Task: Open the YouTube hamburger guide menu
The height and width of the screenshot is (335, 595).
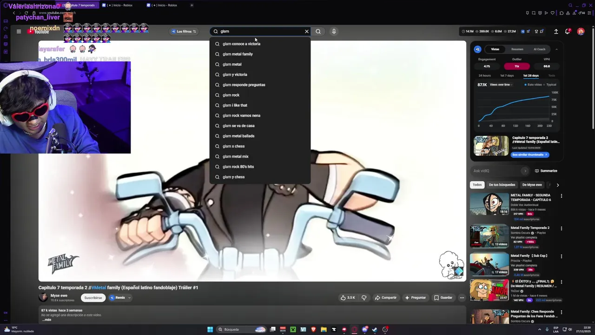Action: tap(19, 32)
